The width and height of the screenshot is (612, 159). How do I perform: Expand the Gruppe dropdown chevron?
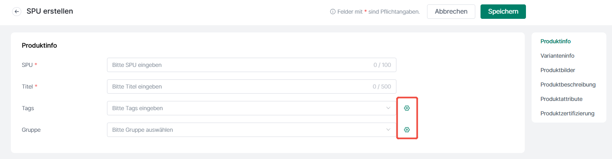[388, 130]
